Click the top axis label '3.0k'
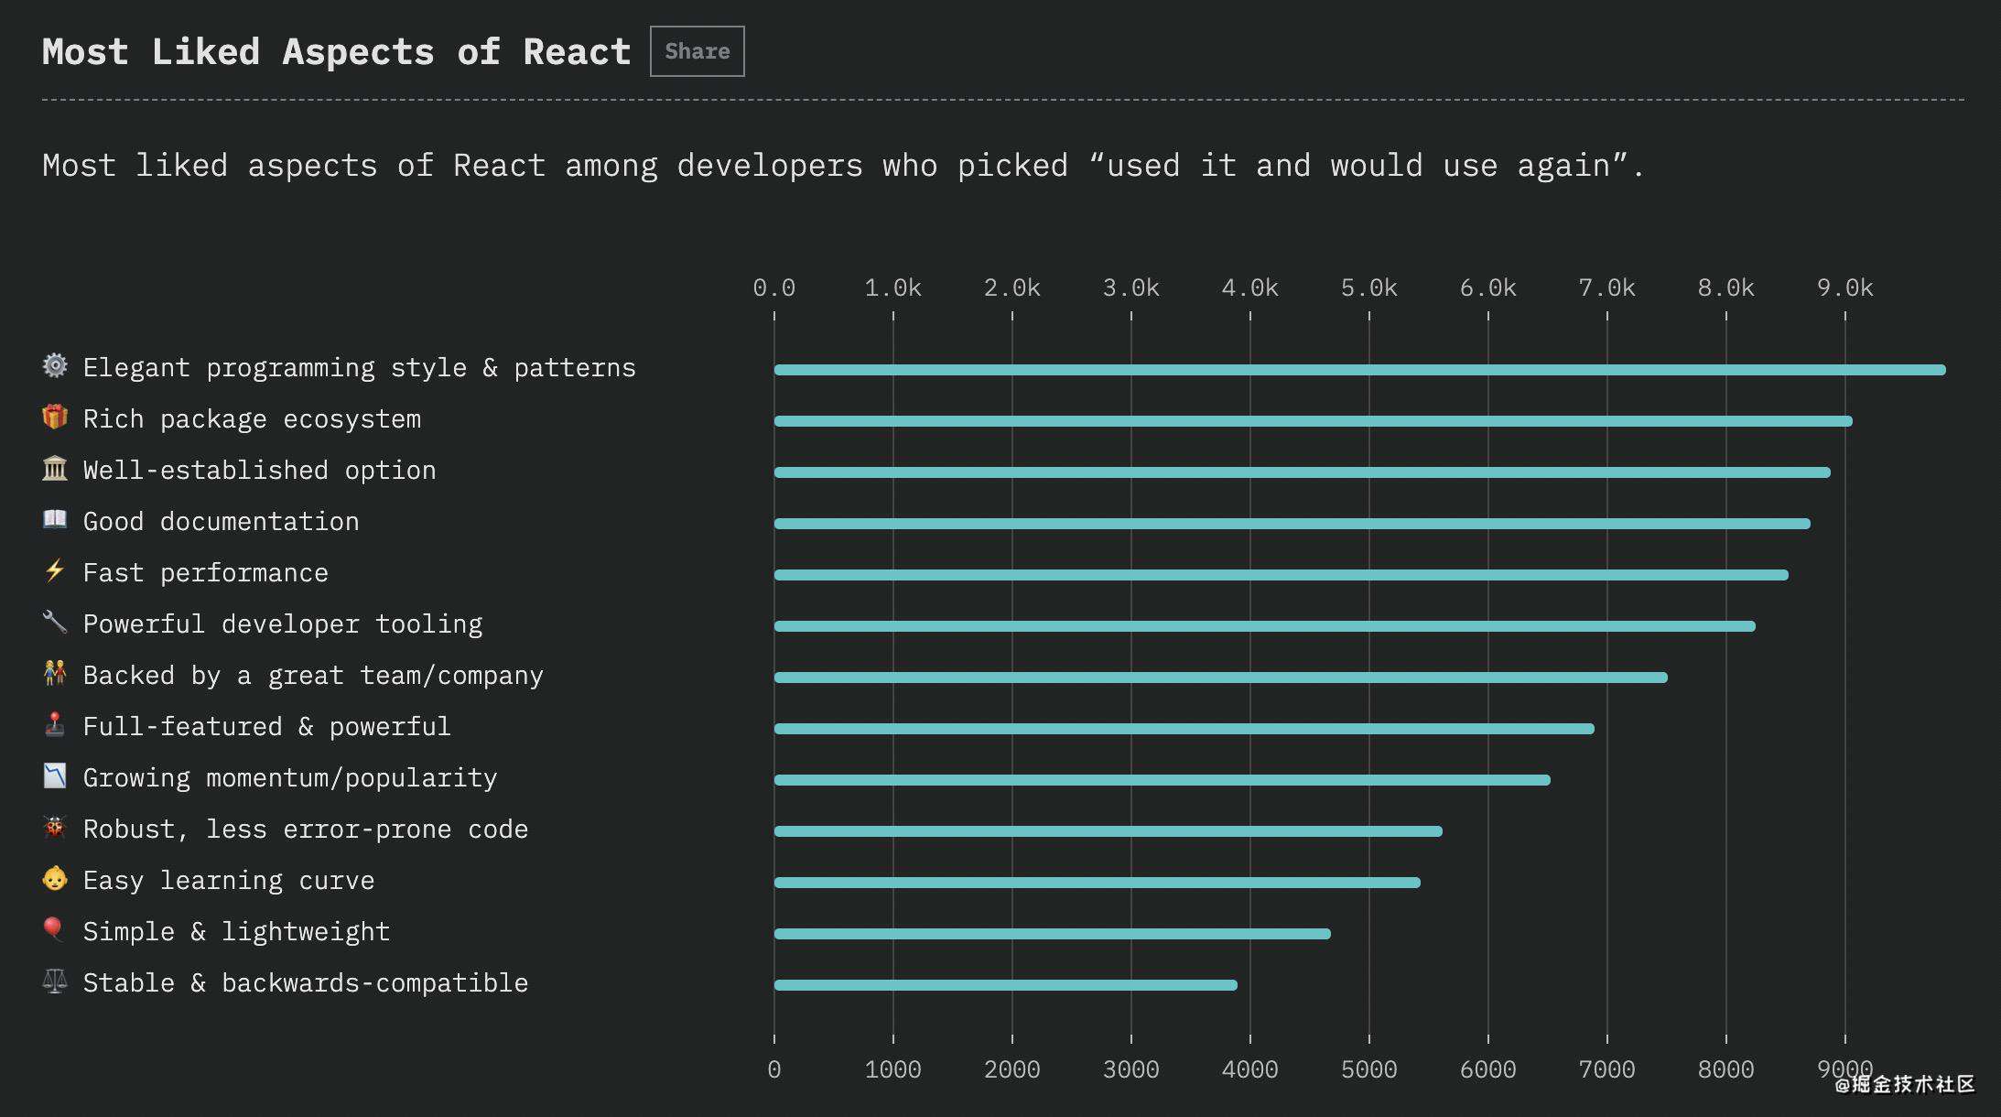This screenshot has height=1117, width=2001. (x=1131, y=287)
